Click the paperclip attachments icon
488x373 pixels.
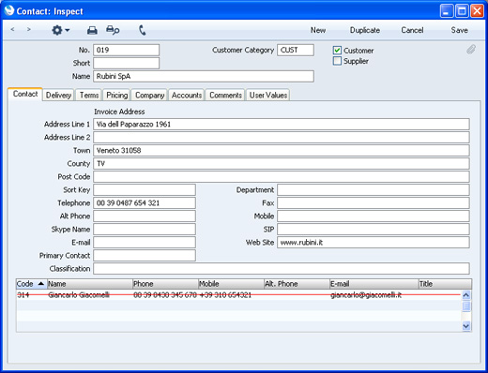(x=471, y=50)
